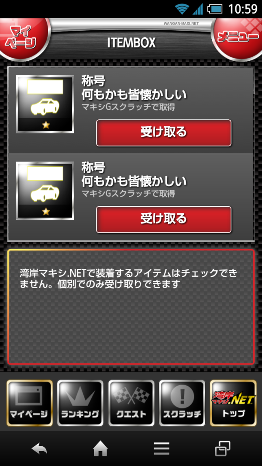Open the クエスト checkered flags icon
This screenshot has height=466, width=262.
pyautogui.click(x=131, y=403)
